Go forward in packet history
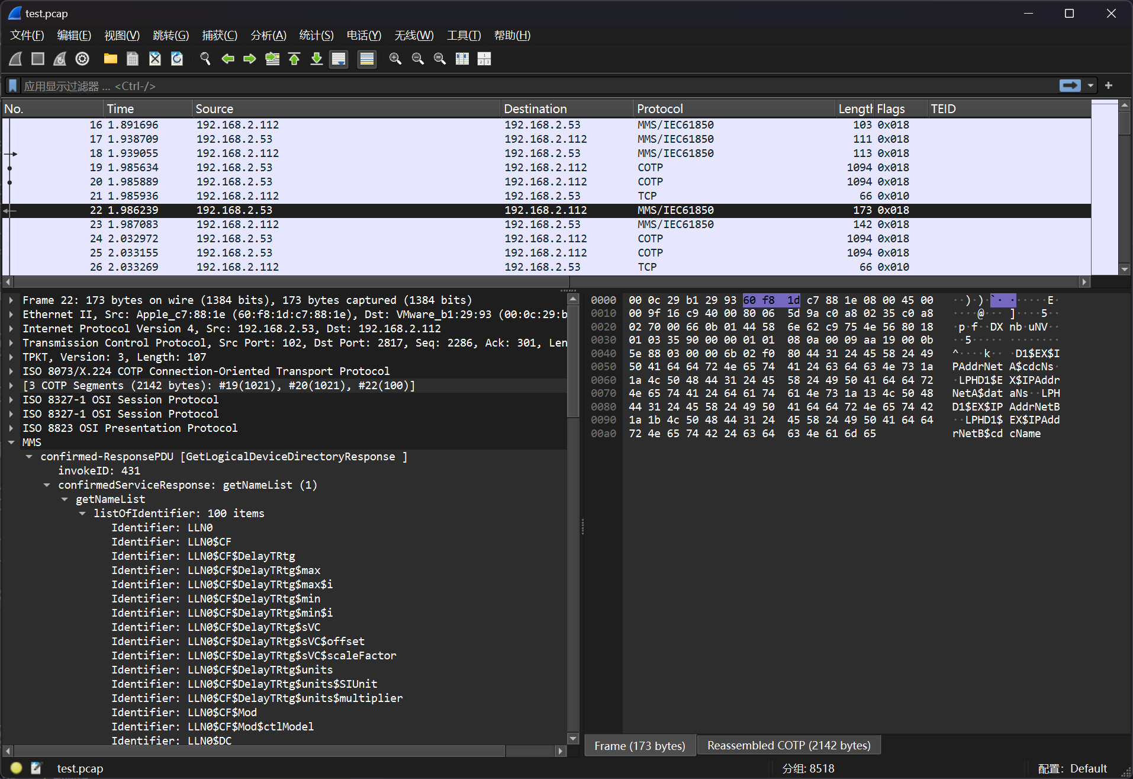 [250, 59]
